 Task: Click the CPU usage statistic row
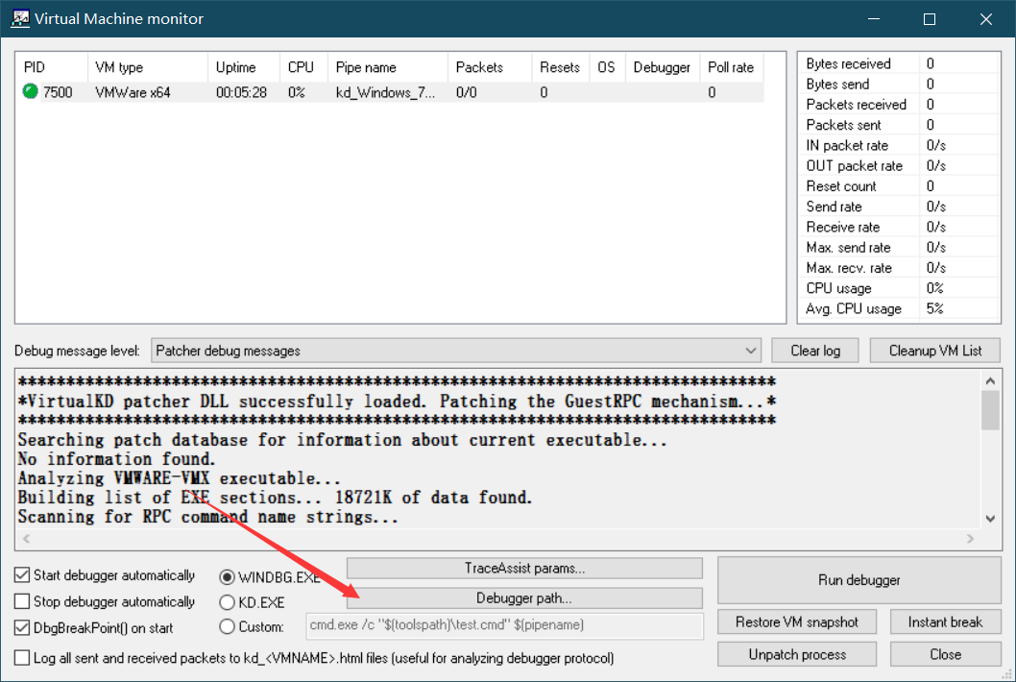click(x=898, y=288)
